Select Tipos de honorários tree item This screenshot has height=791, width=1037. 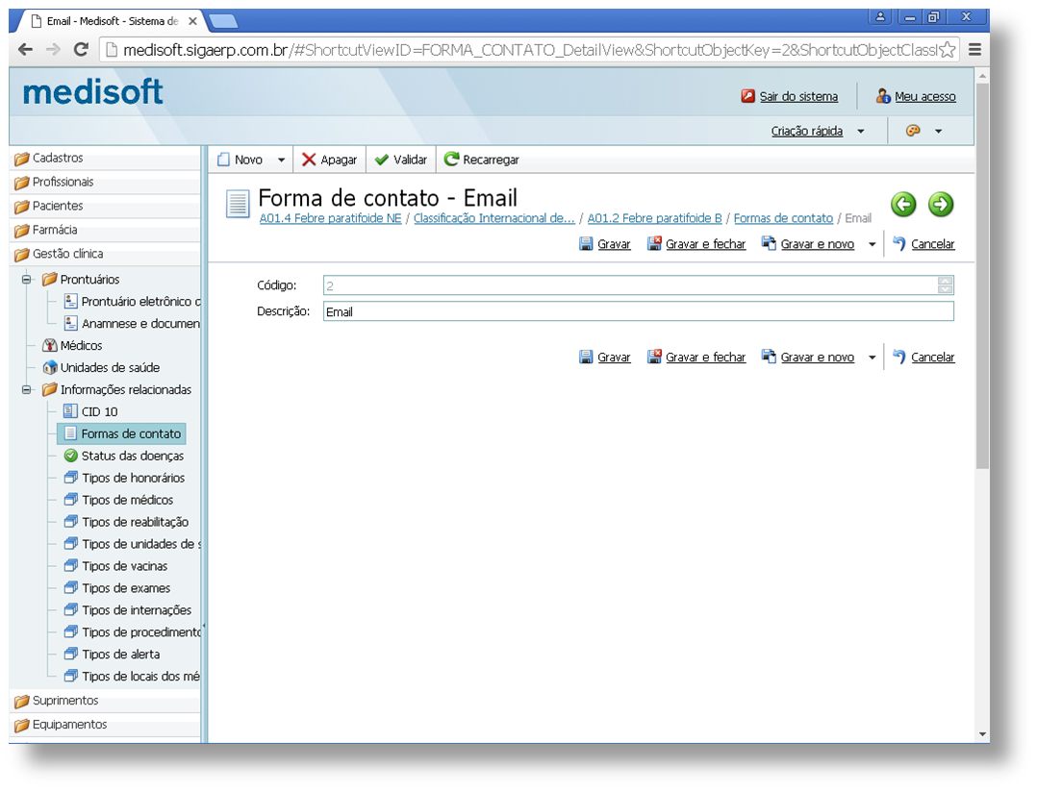tap(124, 478)
